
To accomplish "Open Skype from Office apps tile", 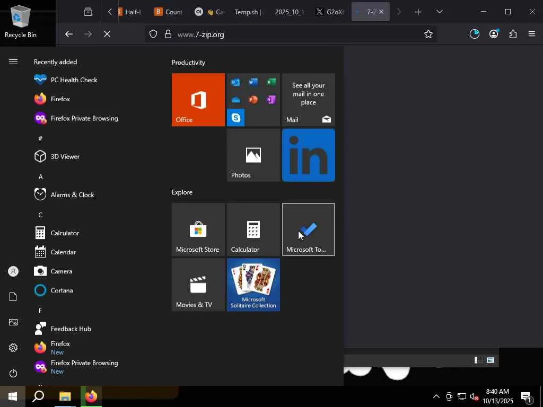I will [x=236, y=118].
